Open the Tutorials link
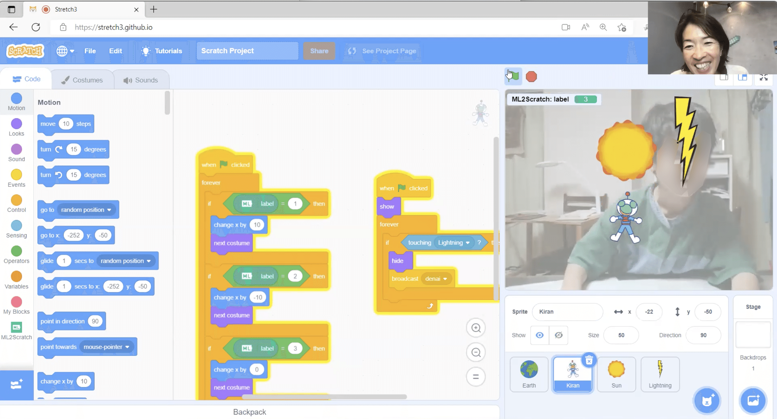This screenshot has height=419, width=777. tap(162, 51)
